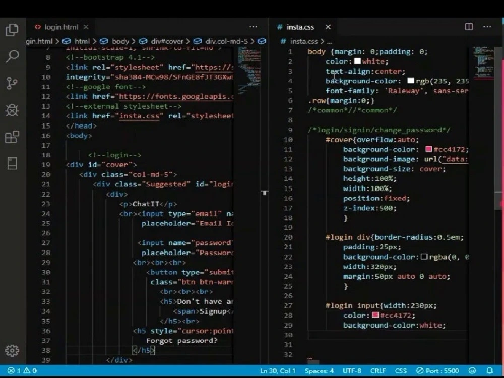Click the ChatIT text on line 23
The image size is (504, 378).
(x=146, y=204)
